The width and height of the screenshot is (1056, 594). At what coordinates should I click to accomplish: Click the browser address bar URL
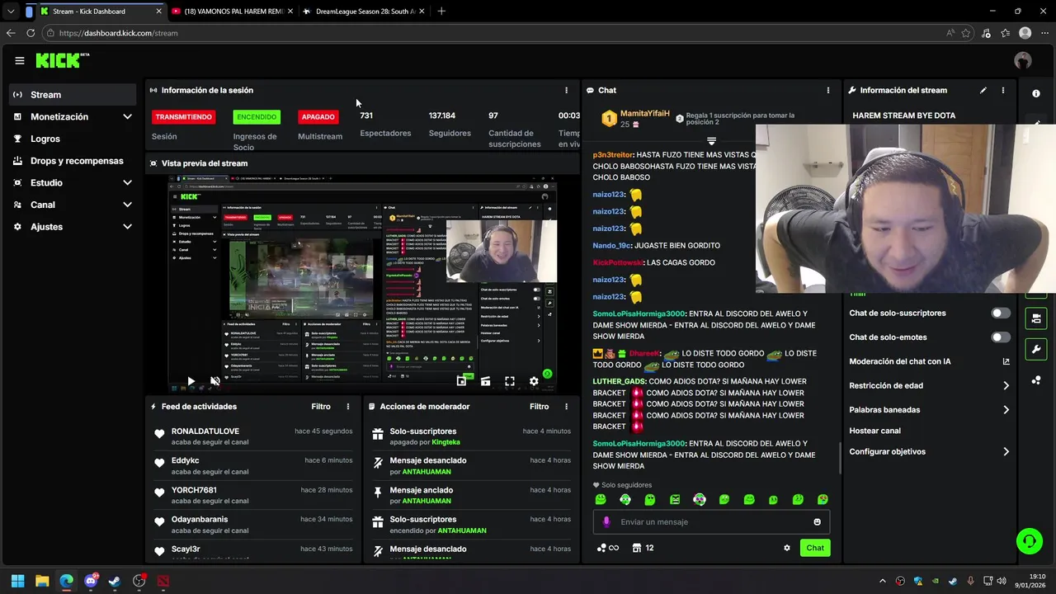pyautogui.click(x=118, y=33)
